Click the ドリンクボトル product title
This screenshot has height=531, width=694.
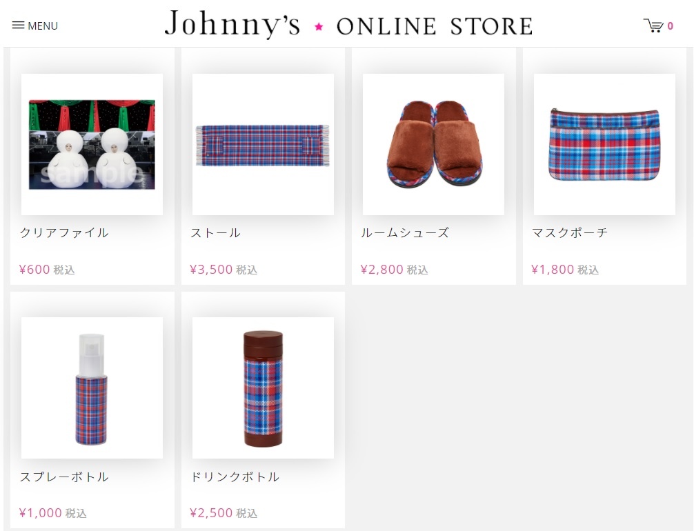(235, 477)
